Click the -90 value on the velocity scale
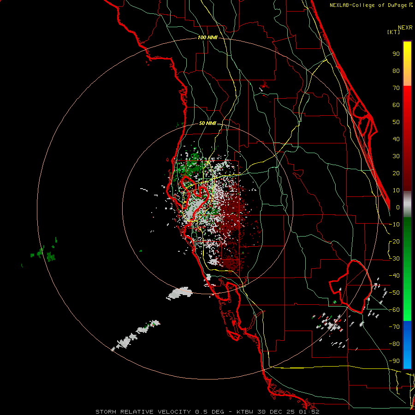 point(394,361)
